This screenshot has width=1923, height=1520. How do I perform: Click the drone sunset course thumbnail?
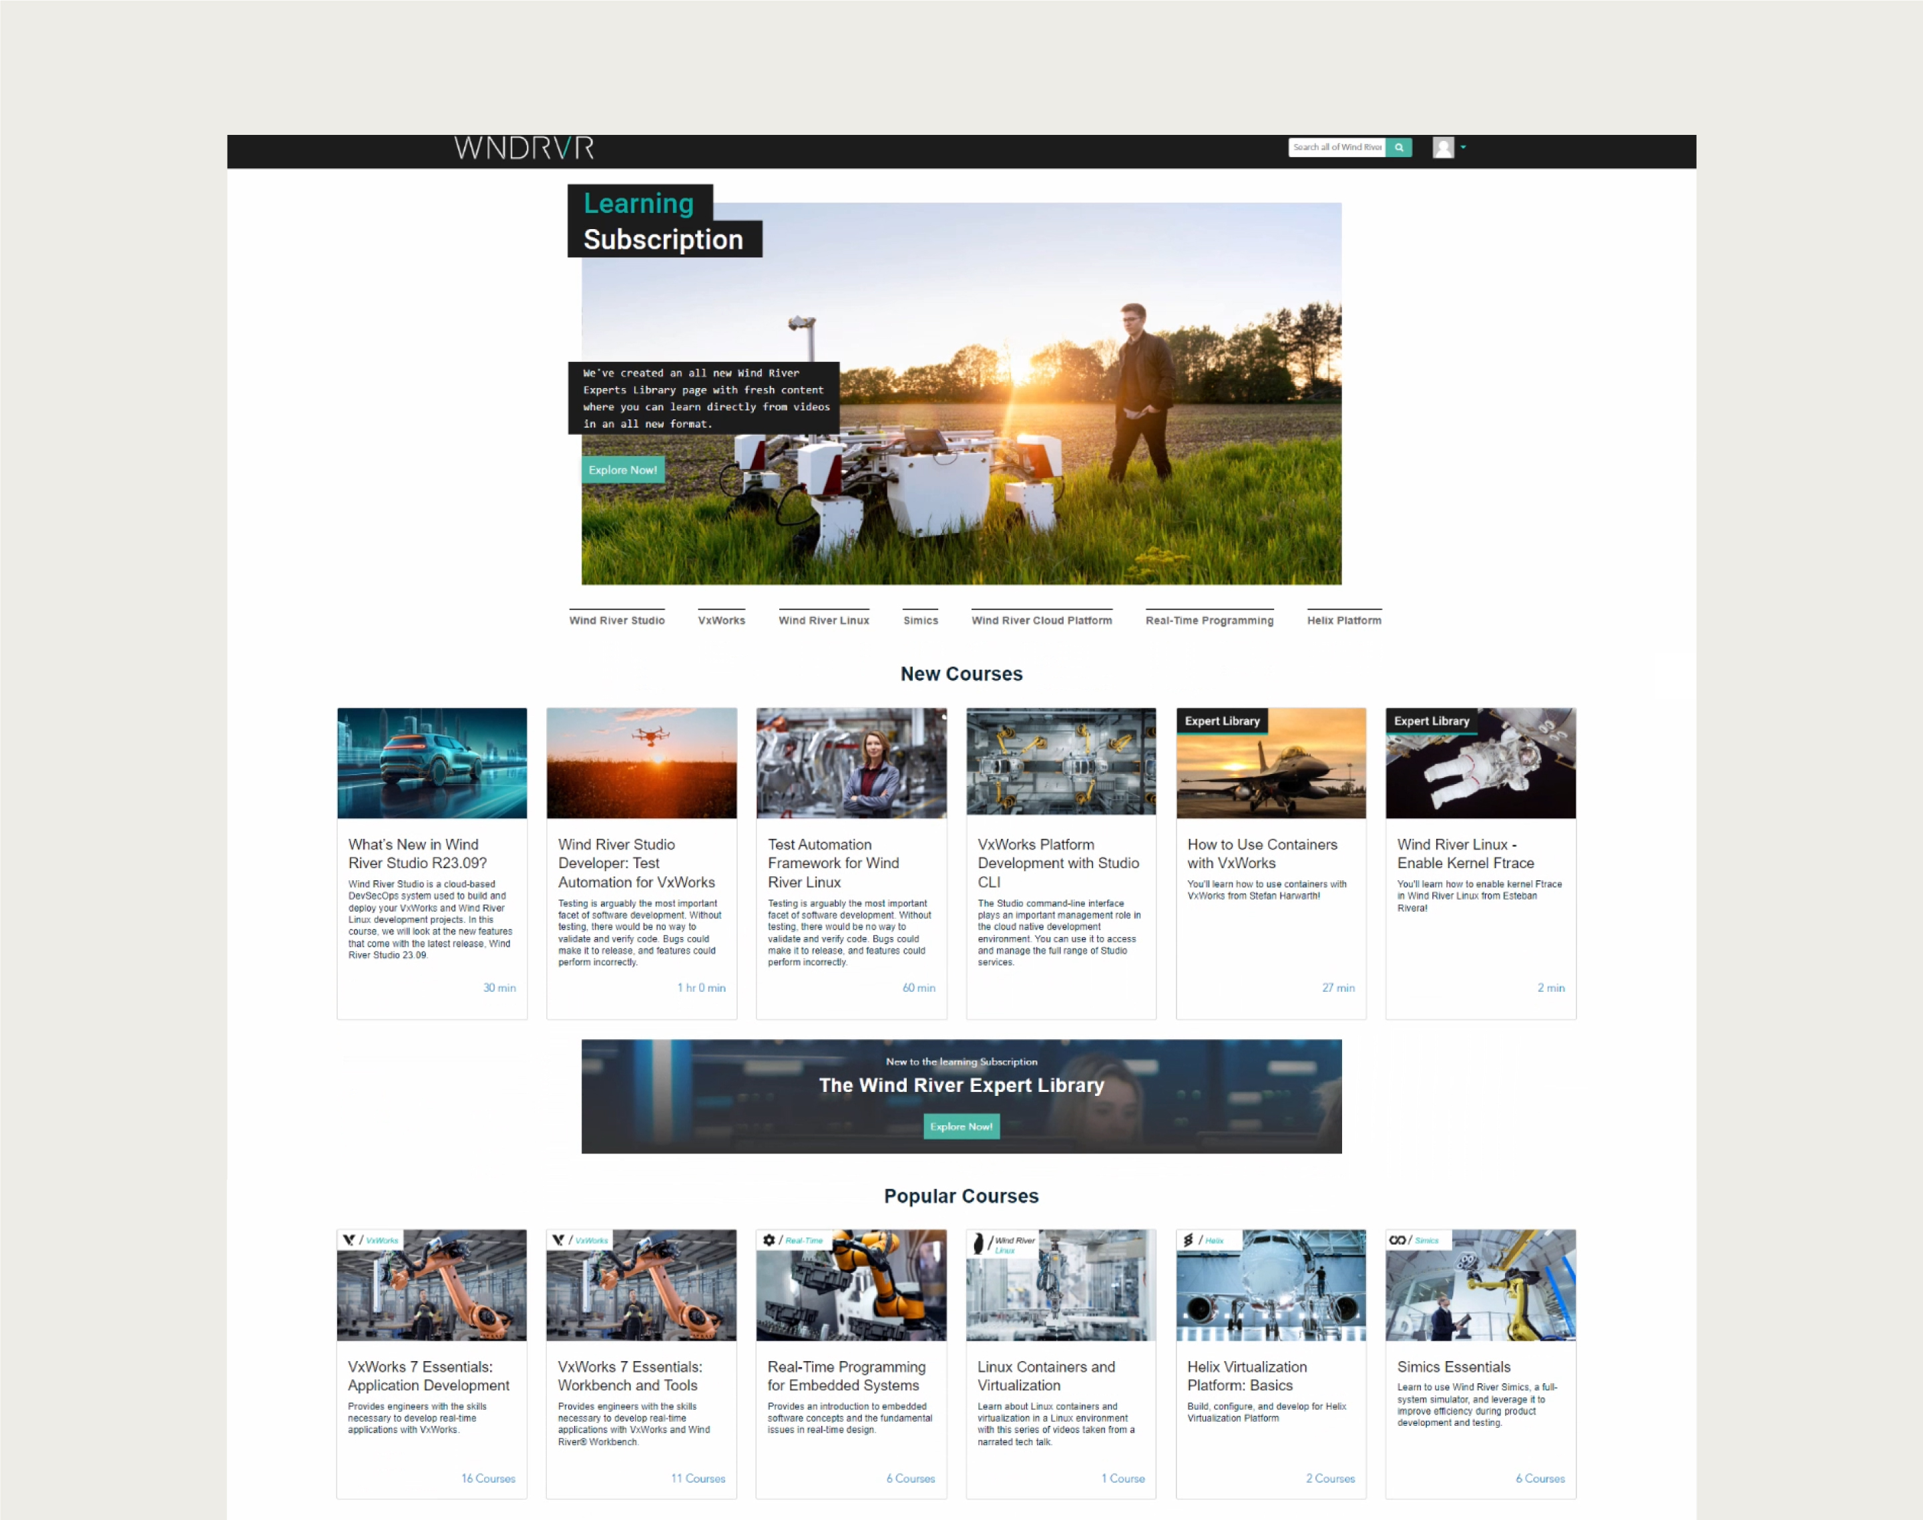(x=642, y=763)
